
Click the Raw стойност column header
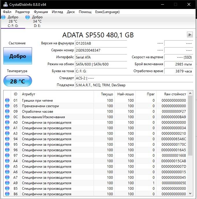(x=175, y=94)
